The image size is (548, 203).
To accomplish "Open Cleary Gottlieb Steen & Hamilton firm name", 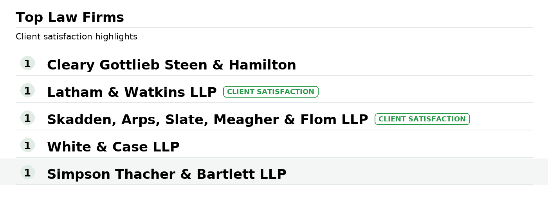I will (x=171, y=65).
